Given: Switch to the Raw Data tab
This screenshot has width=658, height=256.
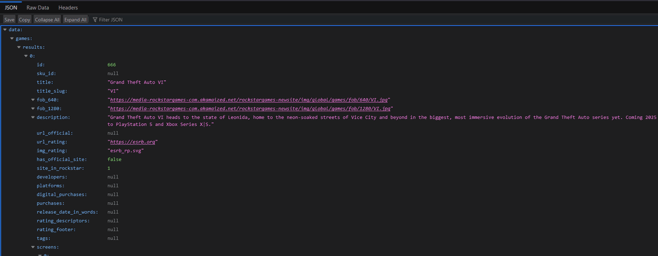Looking at the screenshot, I should [38, 8].
